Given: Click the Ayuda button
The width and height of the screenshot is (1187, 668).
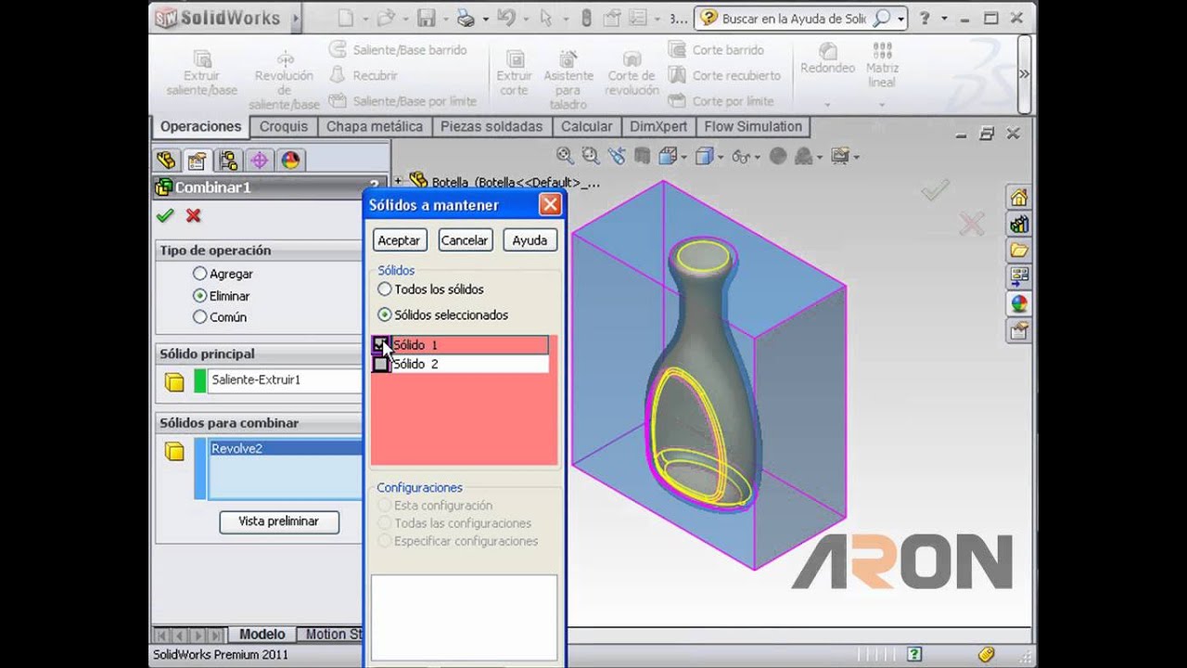Looking at the screenshot, I should 530,240.
